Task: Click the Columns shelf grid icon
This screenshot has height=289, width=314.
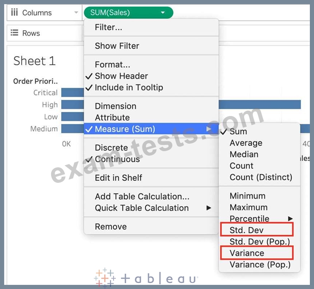Action: coord(14,13)
